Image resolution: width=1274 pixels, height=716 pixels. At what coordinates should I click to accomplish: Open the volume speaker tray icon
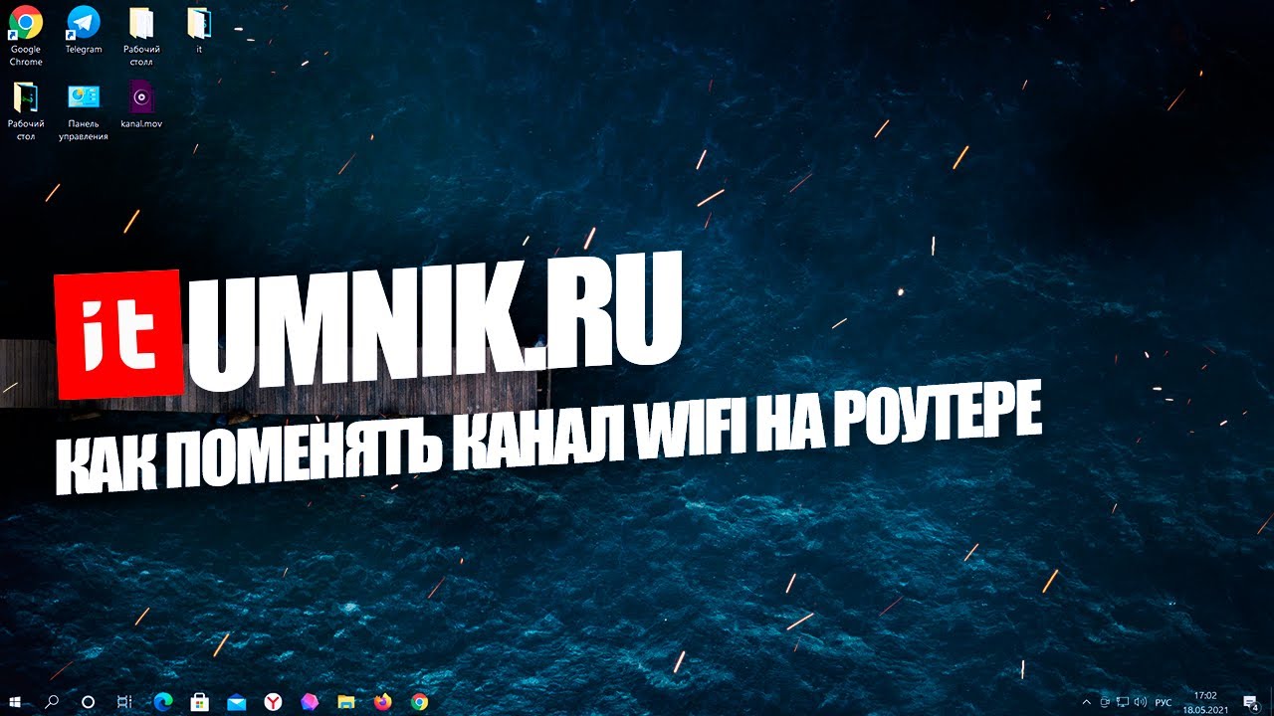pyautogui.click(x=1139, y=702)
